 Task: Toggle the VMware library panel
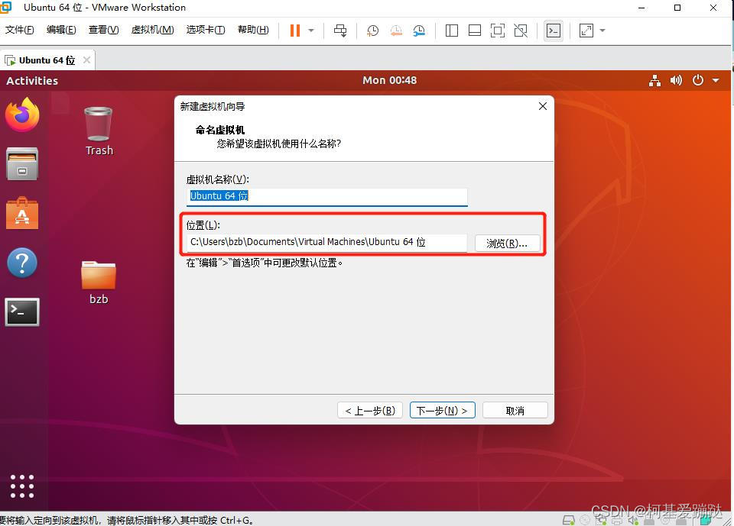point(451,31)
